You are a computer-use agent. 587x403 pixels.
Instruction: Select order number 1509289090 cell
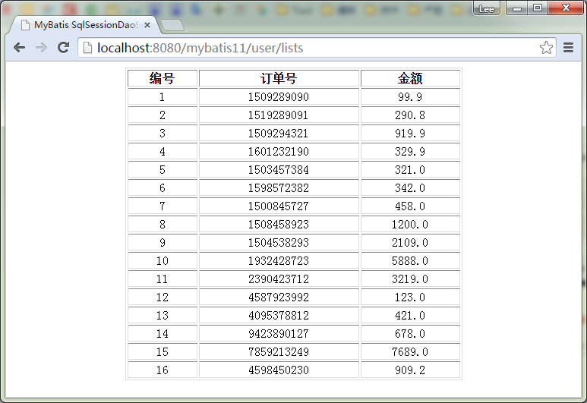(279, 97)
